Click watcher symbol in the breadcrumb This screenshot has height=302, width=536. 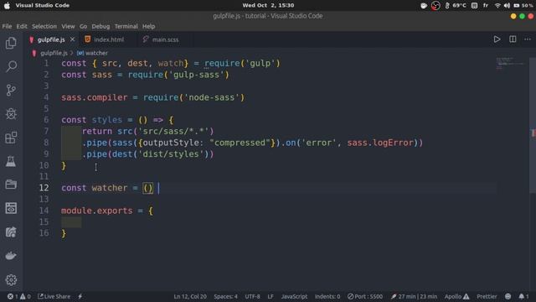[92, 53]
